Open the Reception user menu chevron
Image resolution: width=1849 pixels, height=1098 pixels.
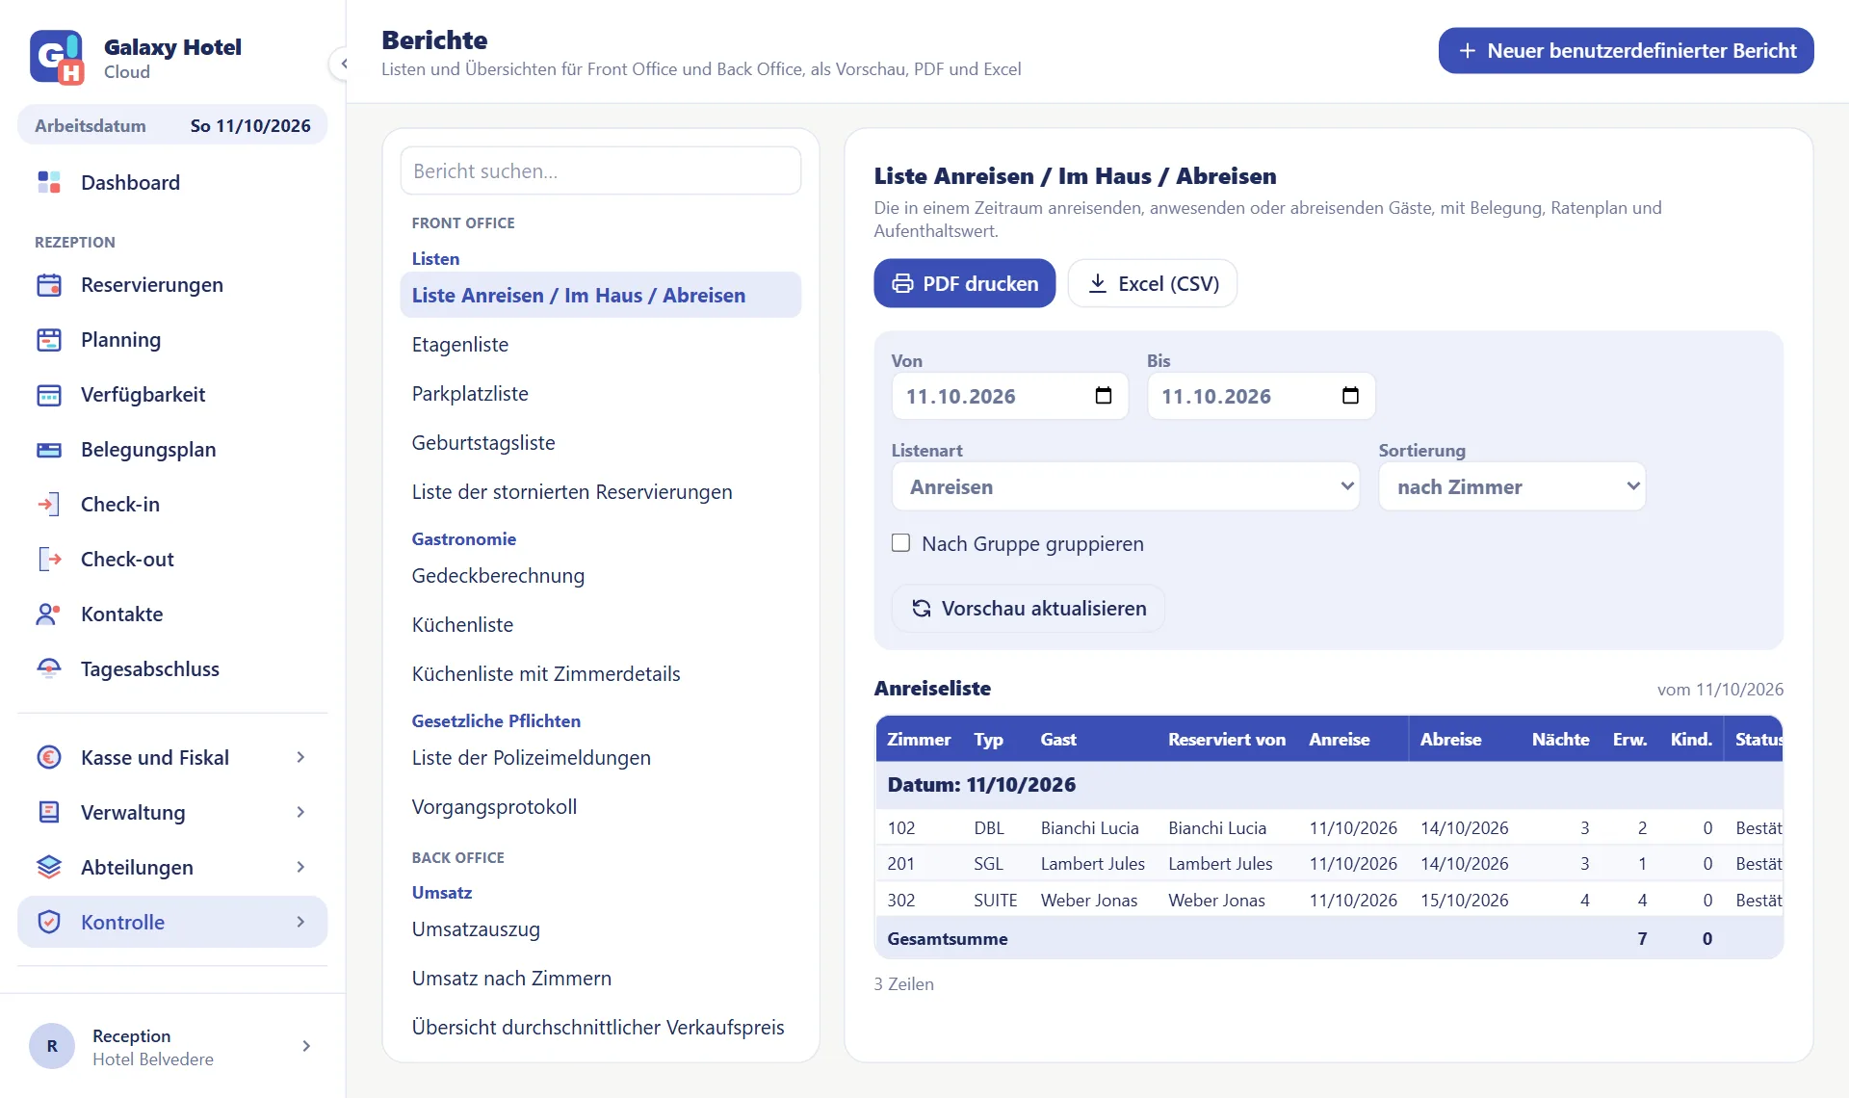[306, 1046]
